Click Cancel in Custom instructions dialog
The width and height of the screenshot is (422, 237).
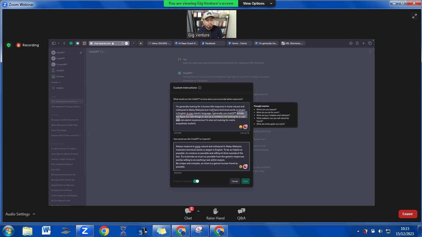click(x=235, y=181)
